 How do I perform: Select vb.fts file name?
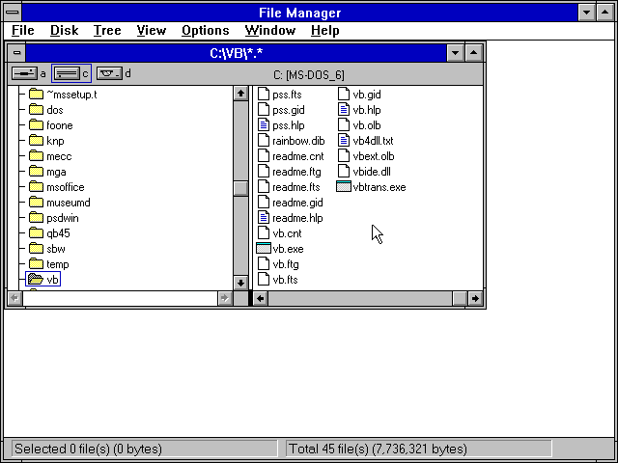(x=285, y=280)
